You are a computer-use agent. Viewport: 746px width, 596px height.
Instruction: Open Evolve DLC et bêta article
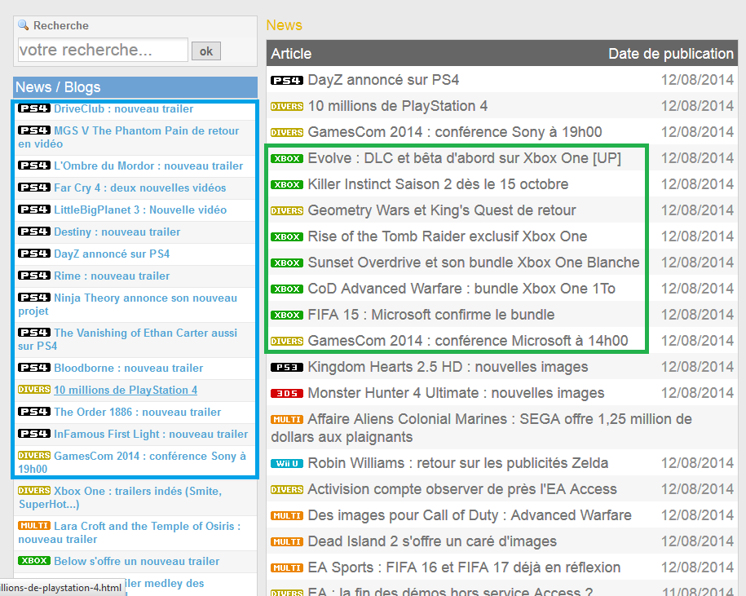465,158
